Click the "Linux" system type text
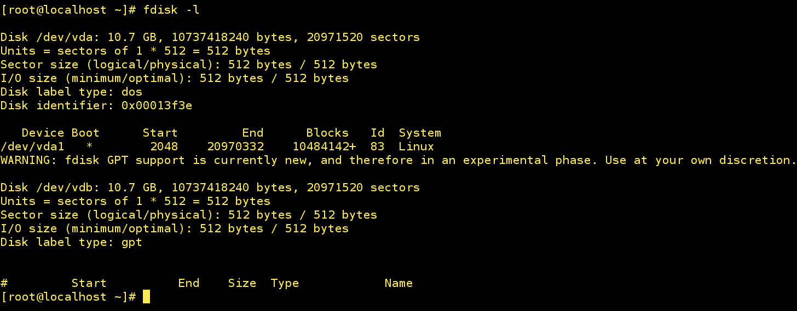 (x=416, y=146)
